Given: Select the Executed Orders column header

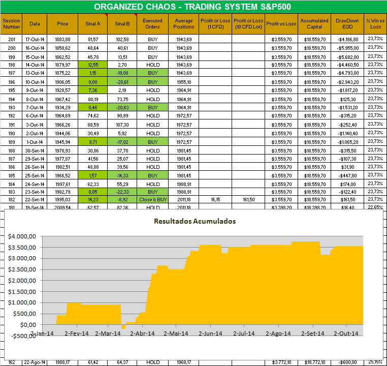Looking at the screenshot, I should click(x=152, y=24).
